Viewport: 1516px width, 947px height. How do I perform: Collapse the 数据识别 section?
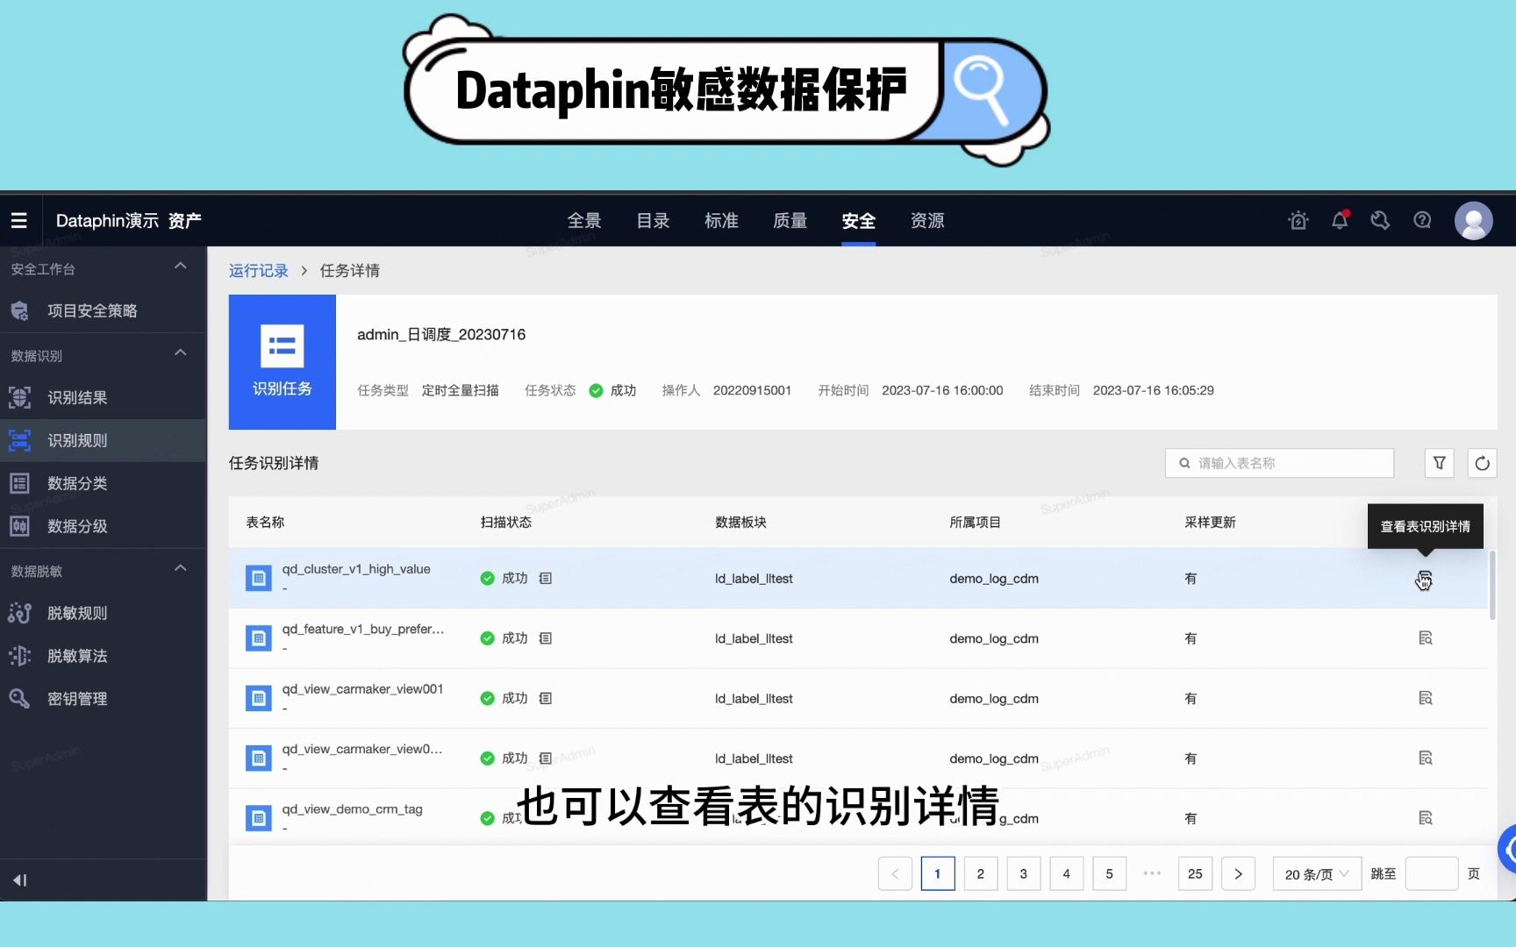point(181,353)
